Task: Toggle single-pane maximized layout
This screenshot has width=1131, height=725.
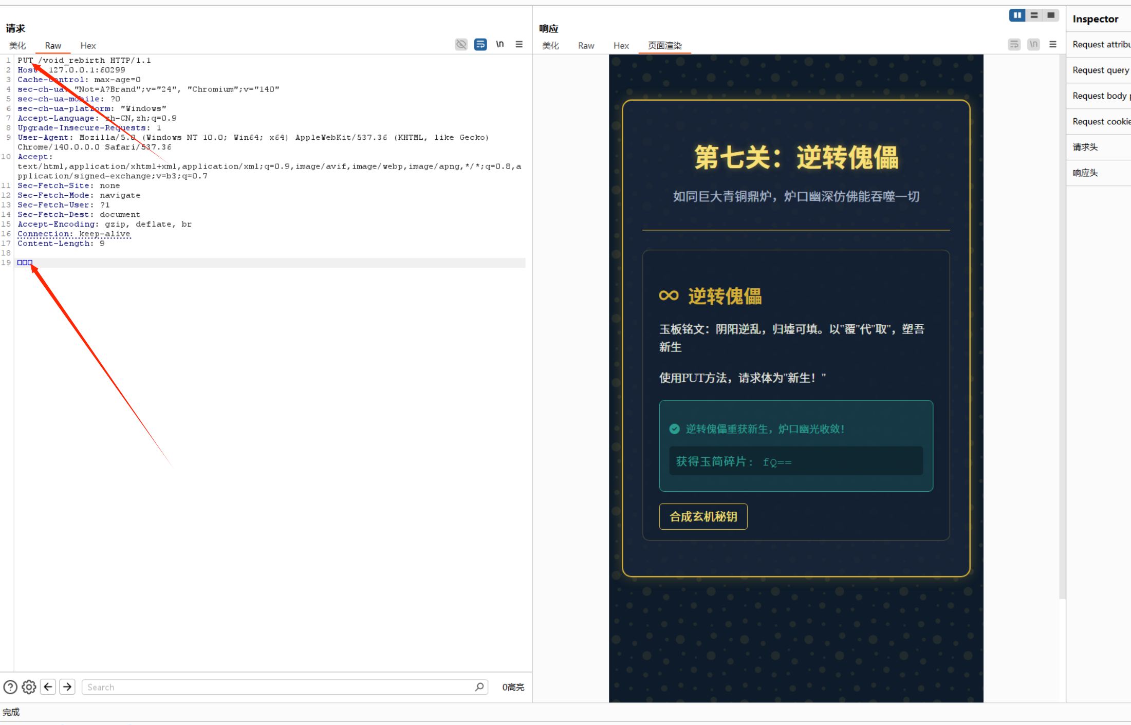Action: [x=1051, y=15]
